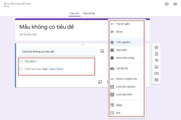The image size is (181, 120).
Task: Import questions using the sidebar icon
Action: point(156,54)
